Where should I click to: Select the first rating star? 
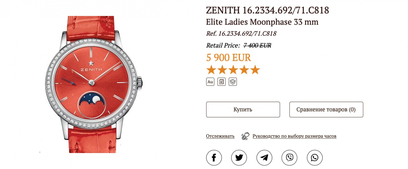211,70
